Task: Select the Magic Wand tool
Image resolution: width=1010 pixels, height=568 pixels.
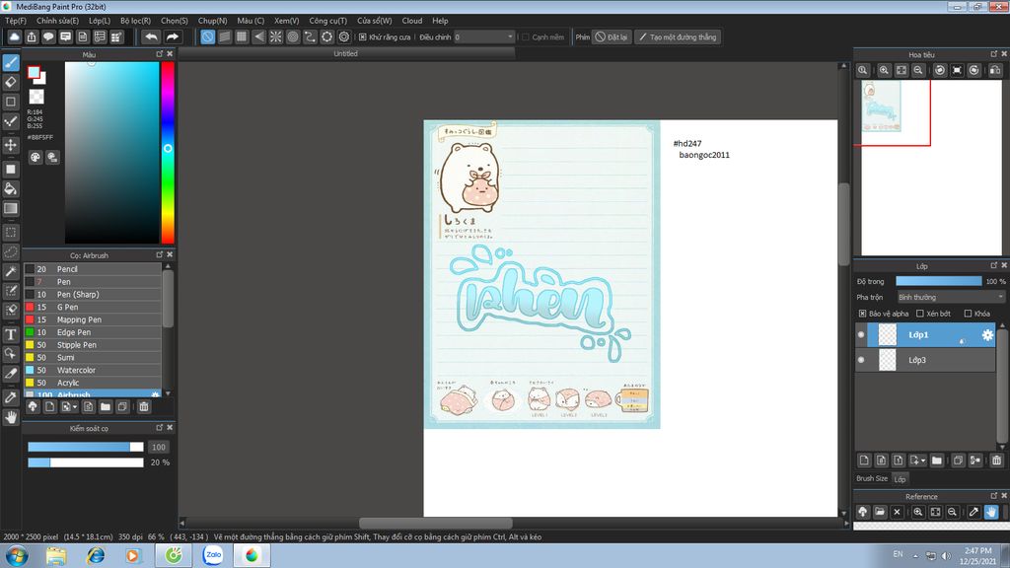Action: pyautogui.click(x=11, y=271)
